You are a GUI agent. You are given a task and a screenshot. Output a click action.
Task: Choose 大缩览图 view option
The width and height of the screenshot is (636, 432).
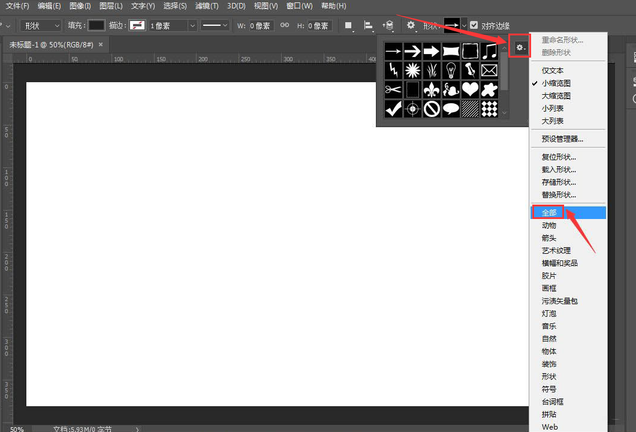coord(568,96)
